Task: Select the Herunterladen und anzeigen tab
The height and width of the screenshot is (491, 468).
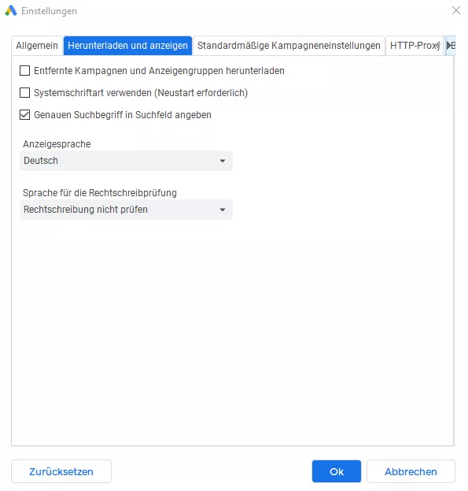Action: point(127,46)
